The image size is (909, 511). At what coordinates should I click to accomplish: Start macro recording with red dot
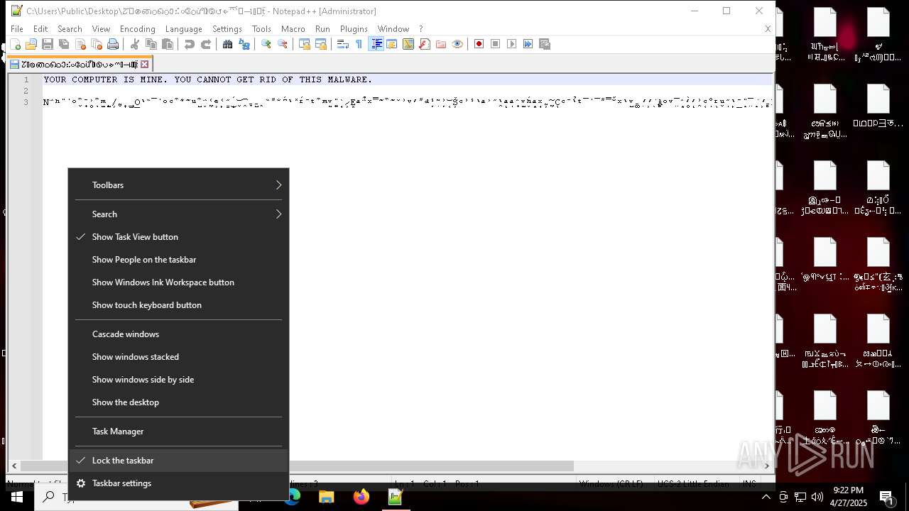[x=479, y=44]
